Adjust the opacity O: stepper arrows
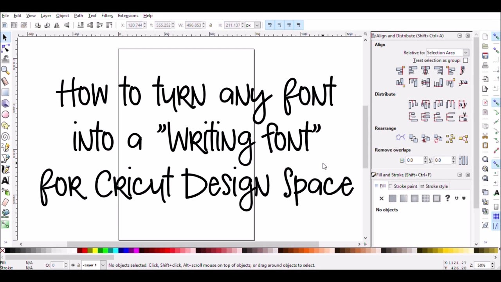This screenshot has width=501, height=282. pyautogui.click(x=65, y=265)
